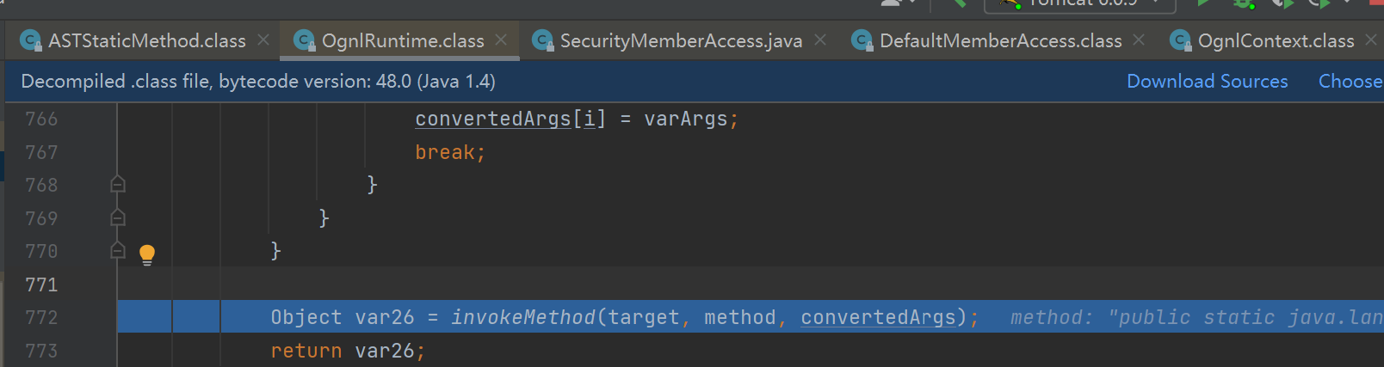Click the invokeMethod call on line 772
Viewport: 1384px width, 367px height.
[x=523, y=317]
